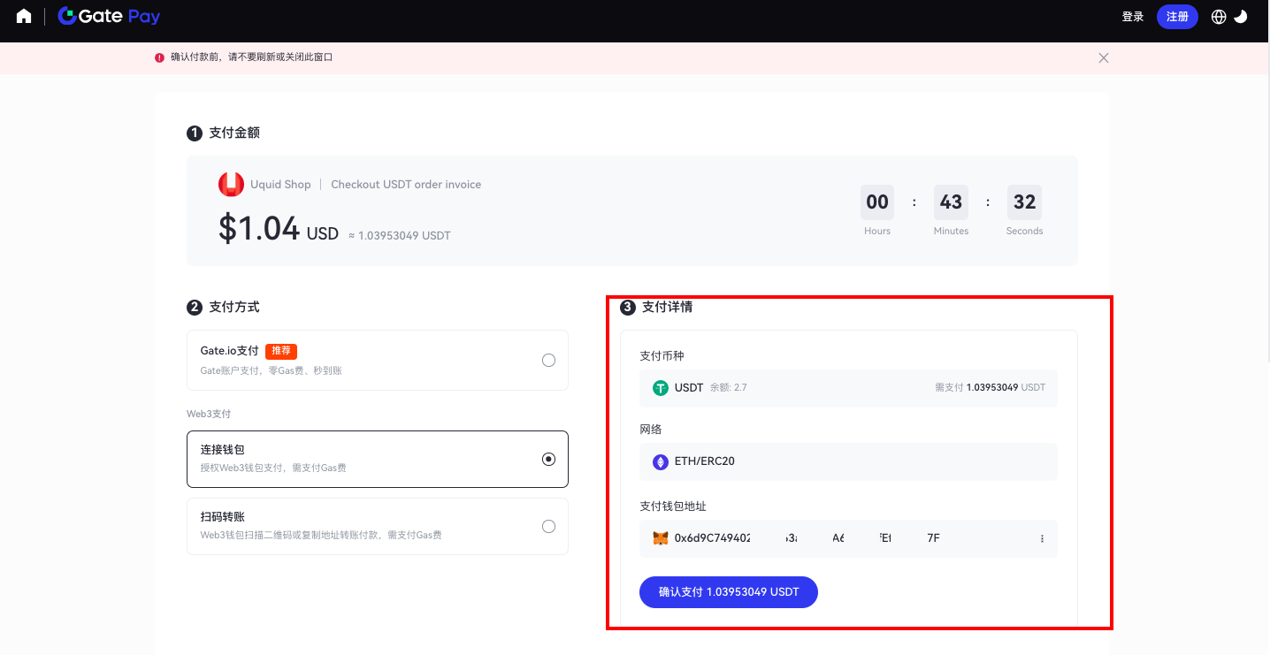The height and width of the screenshot is (655, 1270).
Task: Open wallet address three-dot menu
Action: tap(1042, 538)
